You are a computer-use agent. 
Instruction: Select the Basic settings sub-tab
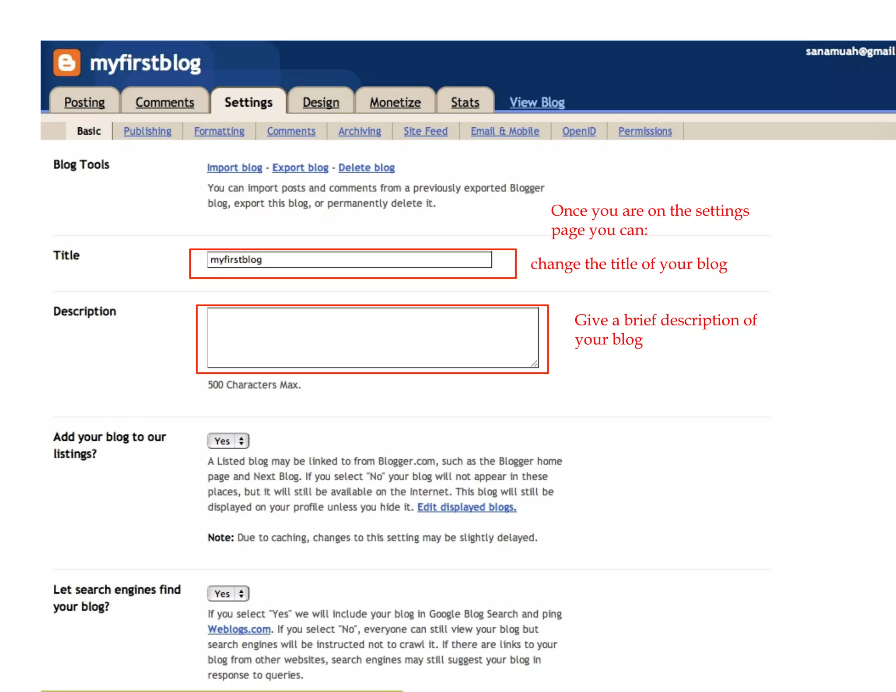tap(89, 131)
